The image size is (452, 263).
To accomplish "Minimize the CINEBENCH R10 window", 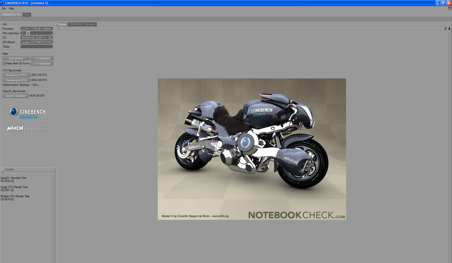I will (x=438, y=3).
